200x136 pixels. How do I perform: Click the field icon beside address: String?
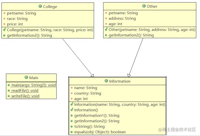(x=106, y=18)
